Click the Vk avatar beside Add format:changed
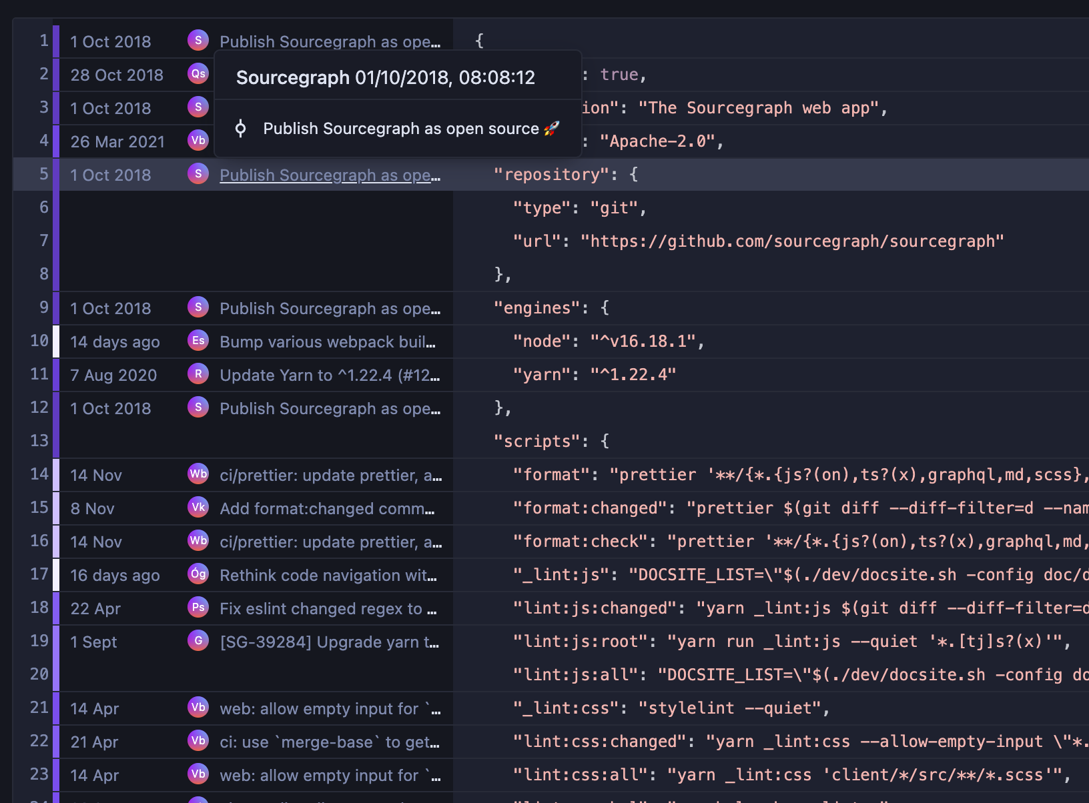The height and width of the screenshot is (803, 1089). 198,507
